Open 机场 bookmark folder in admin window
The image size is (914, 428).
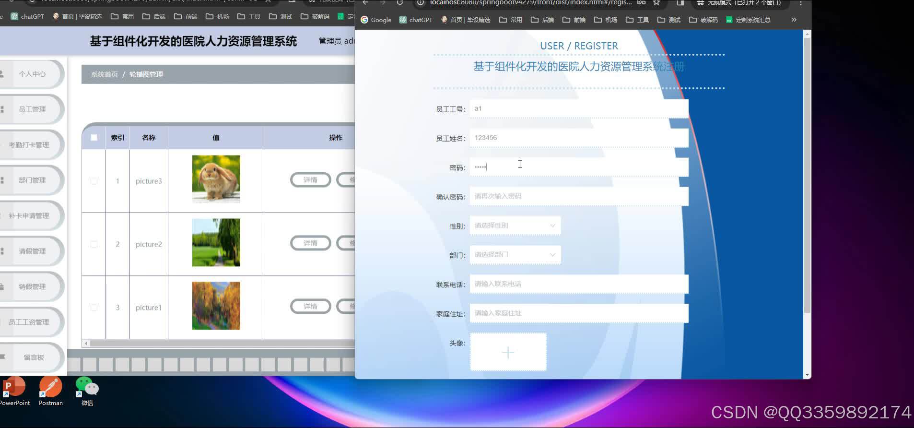point(217,16)
